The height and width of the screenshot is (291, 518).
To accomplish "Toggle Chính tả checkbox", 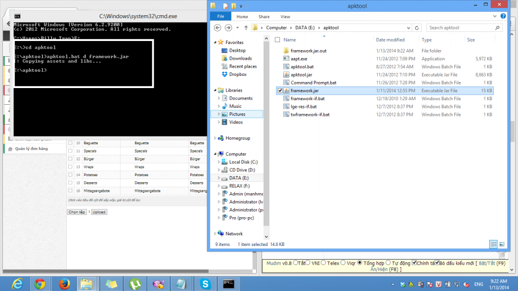I will (x=414, y=263).
